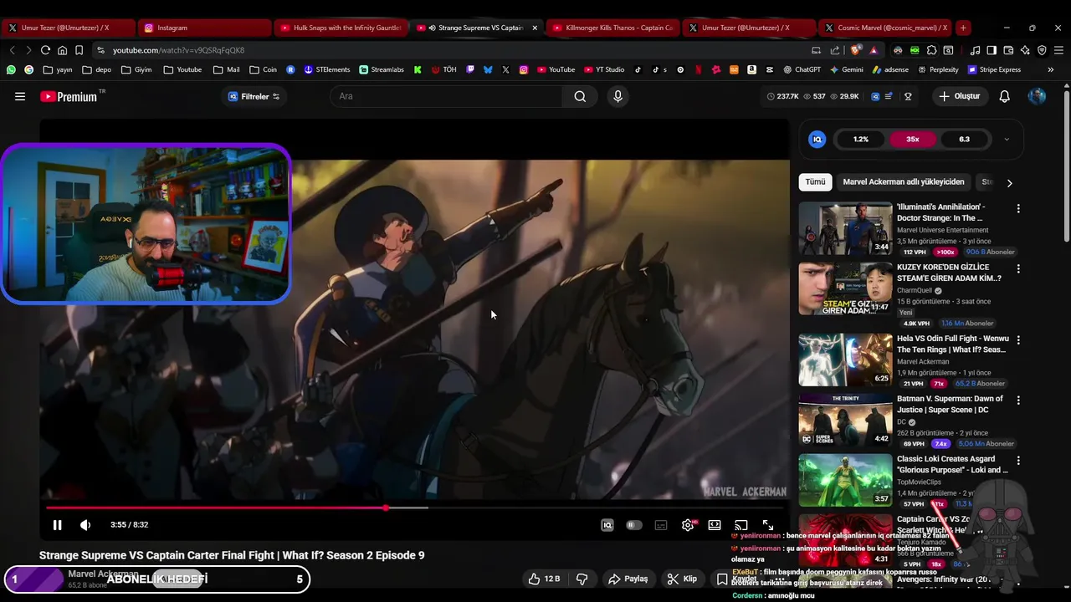This screenshot has height=602, width=1071.
Task: Click the Klip scissors button
Action: click(682, 579)
